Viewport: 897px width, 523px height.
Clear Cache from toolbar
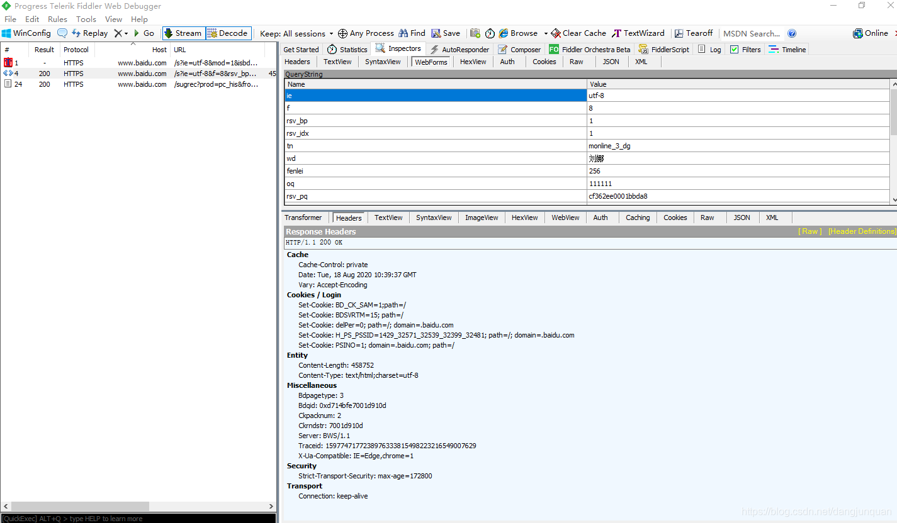(578, 33)
